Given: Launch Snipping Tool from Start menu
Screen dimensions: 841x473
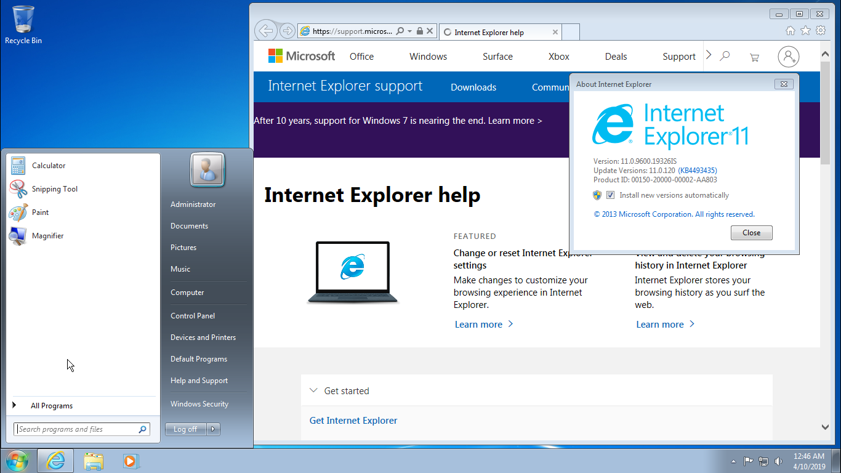Looking at the screenshot, I should tap(55, 189).
